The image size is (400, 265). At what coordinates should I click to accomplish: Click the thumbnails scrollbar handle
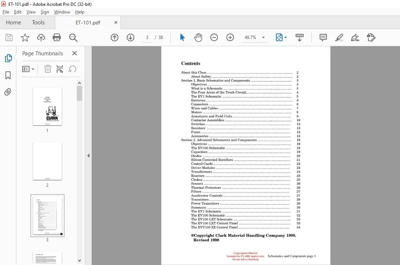(x=79, y=94)
